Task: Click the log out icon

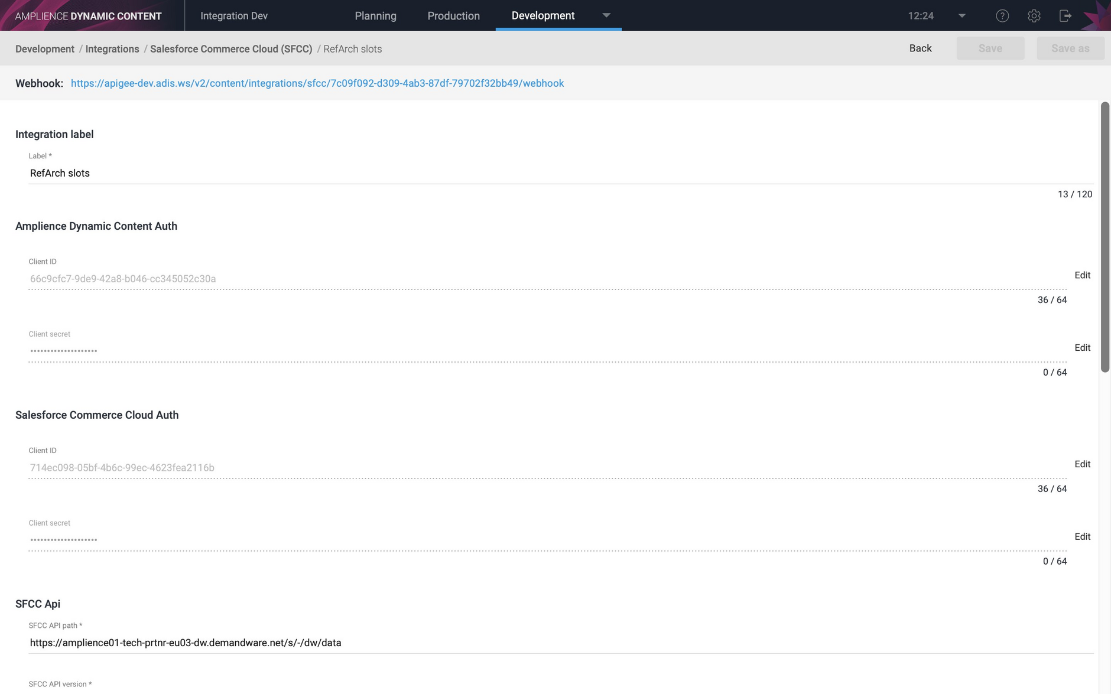Action: 1065,16
